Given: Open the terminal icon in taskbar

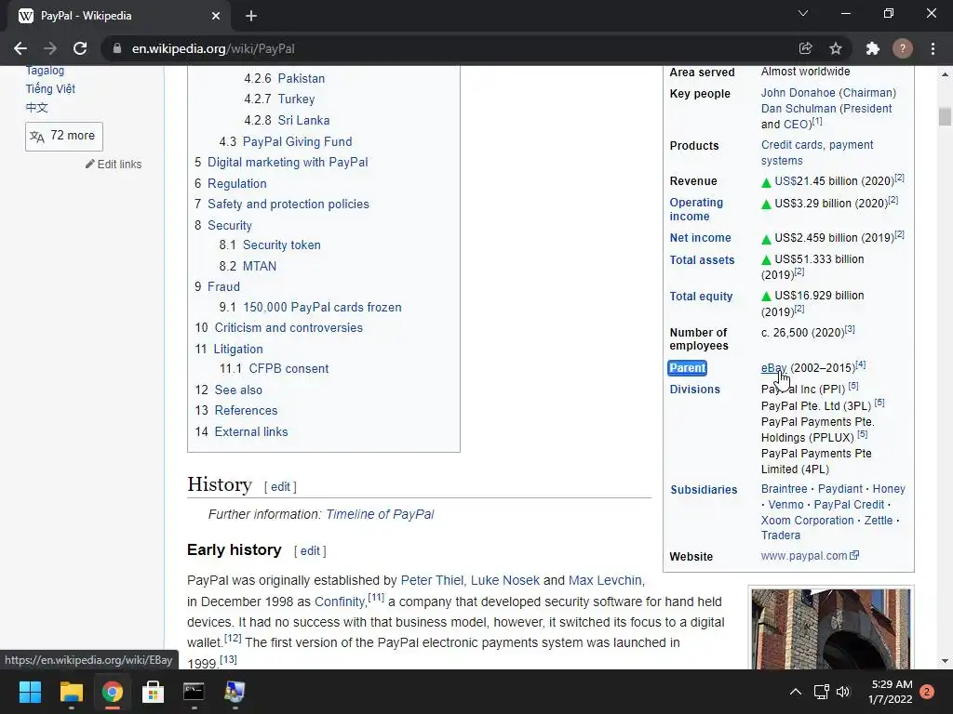Looking at the screenshot, I should pyautogui.click(x=194, y=692).
